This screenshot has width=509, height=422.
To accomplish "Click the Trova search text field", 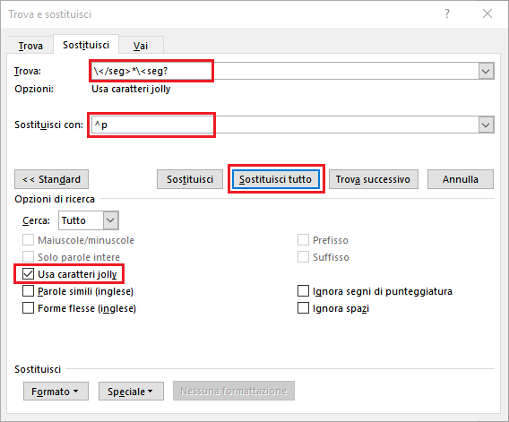I will pyautogui.click(x=285, y=71).
